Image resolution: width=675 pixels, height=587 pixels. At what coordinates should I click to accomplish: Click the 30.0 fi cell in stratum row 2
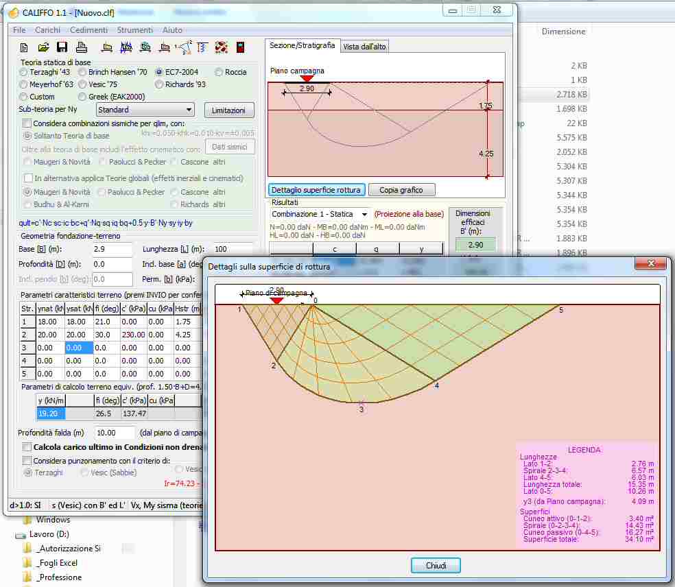pyautogui.click(x=106, y=335)
